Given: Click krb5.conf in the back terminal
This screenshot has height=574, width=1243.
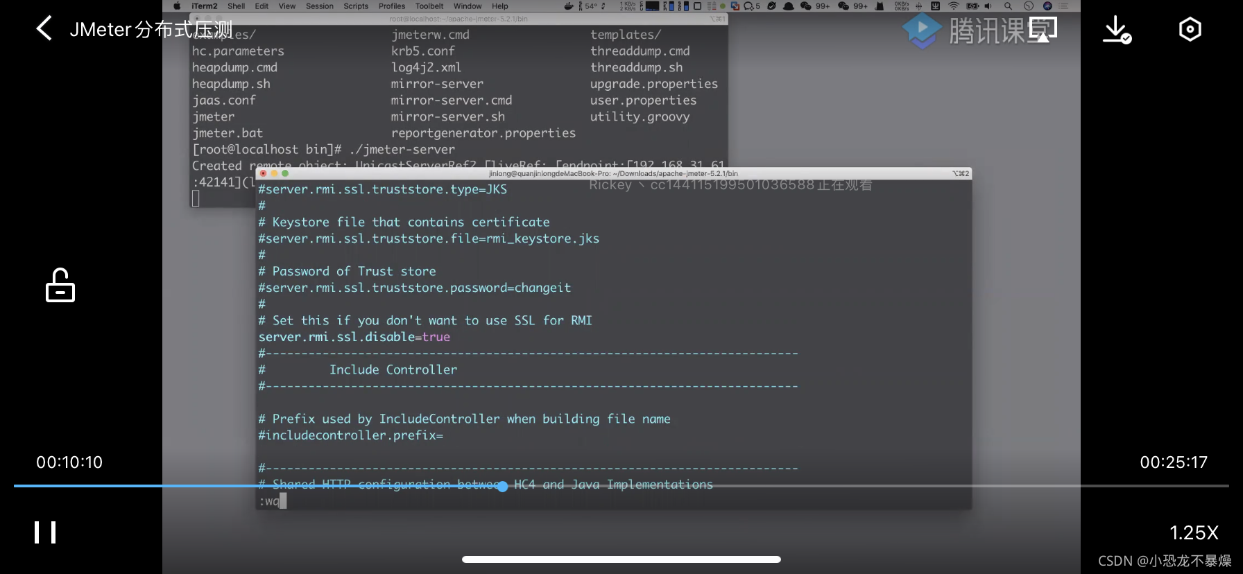Looking at the screenshot, I should pyautogui.click(x=422, y=51).
